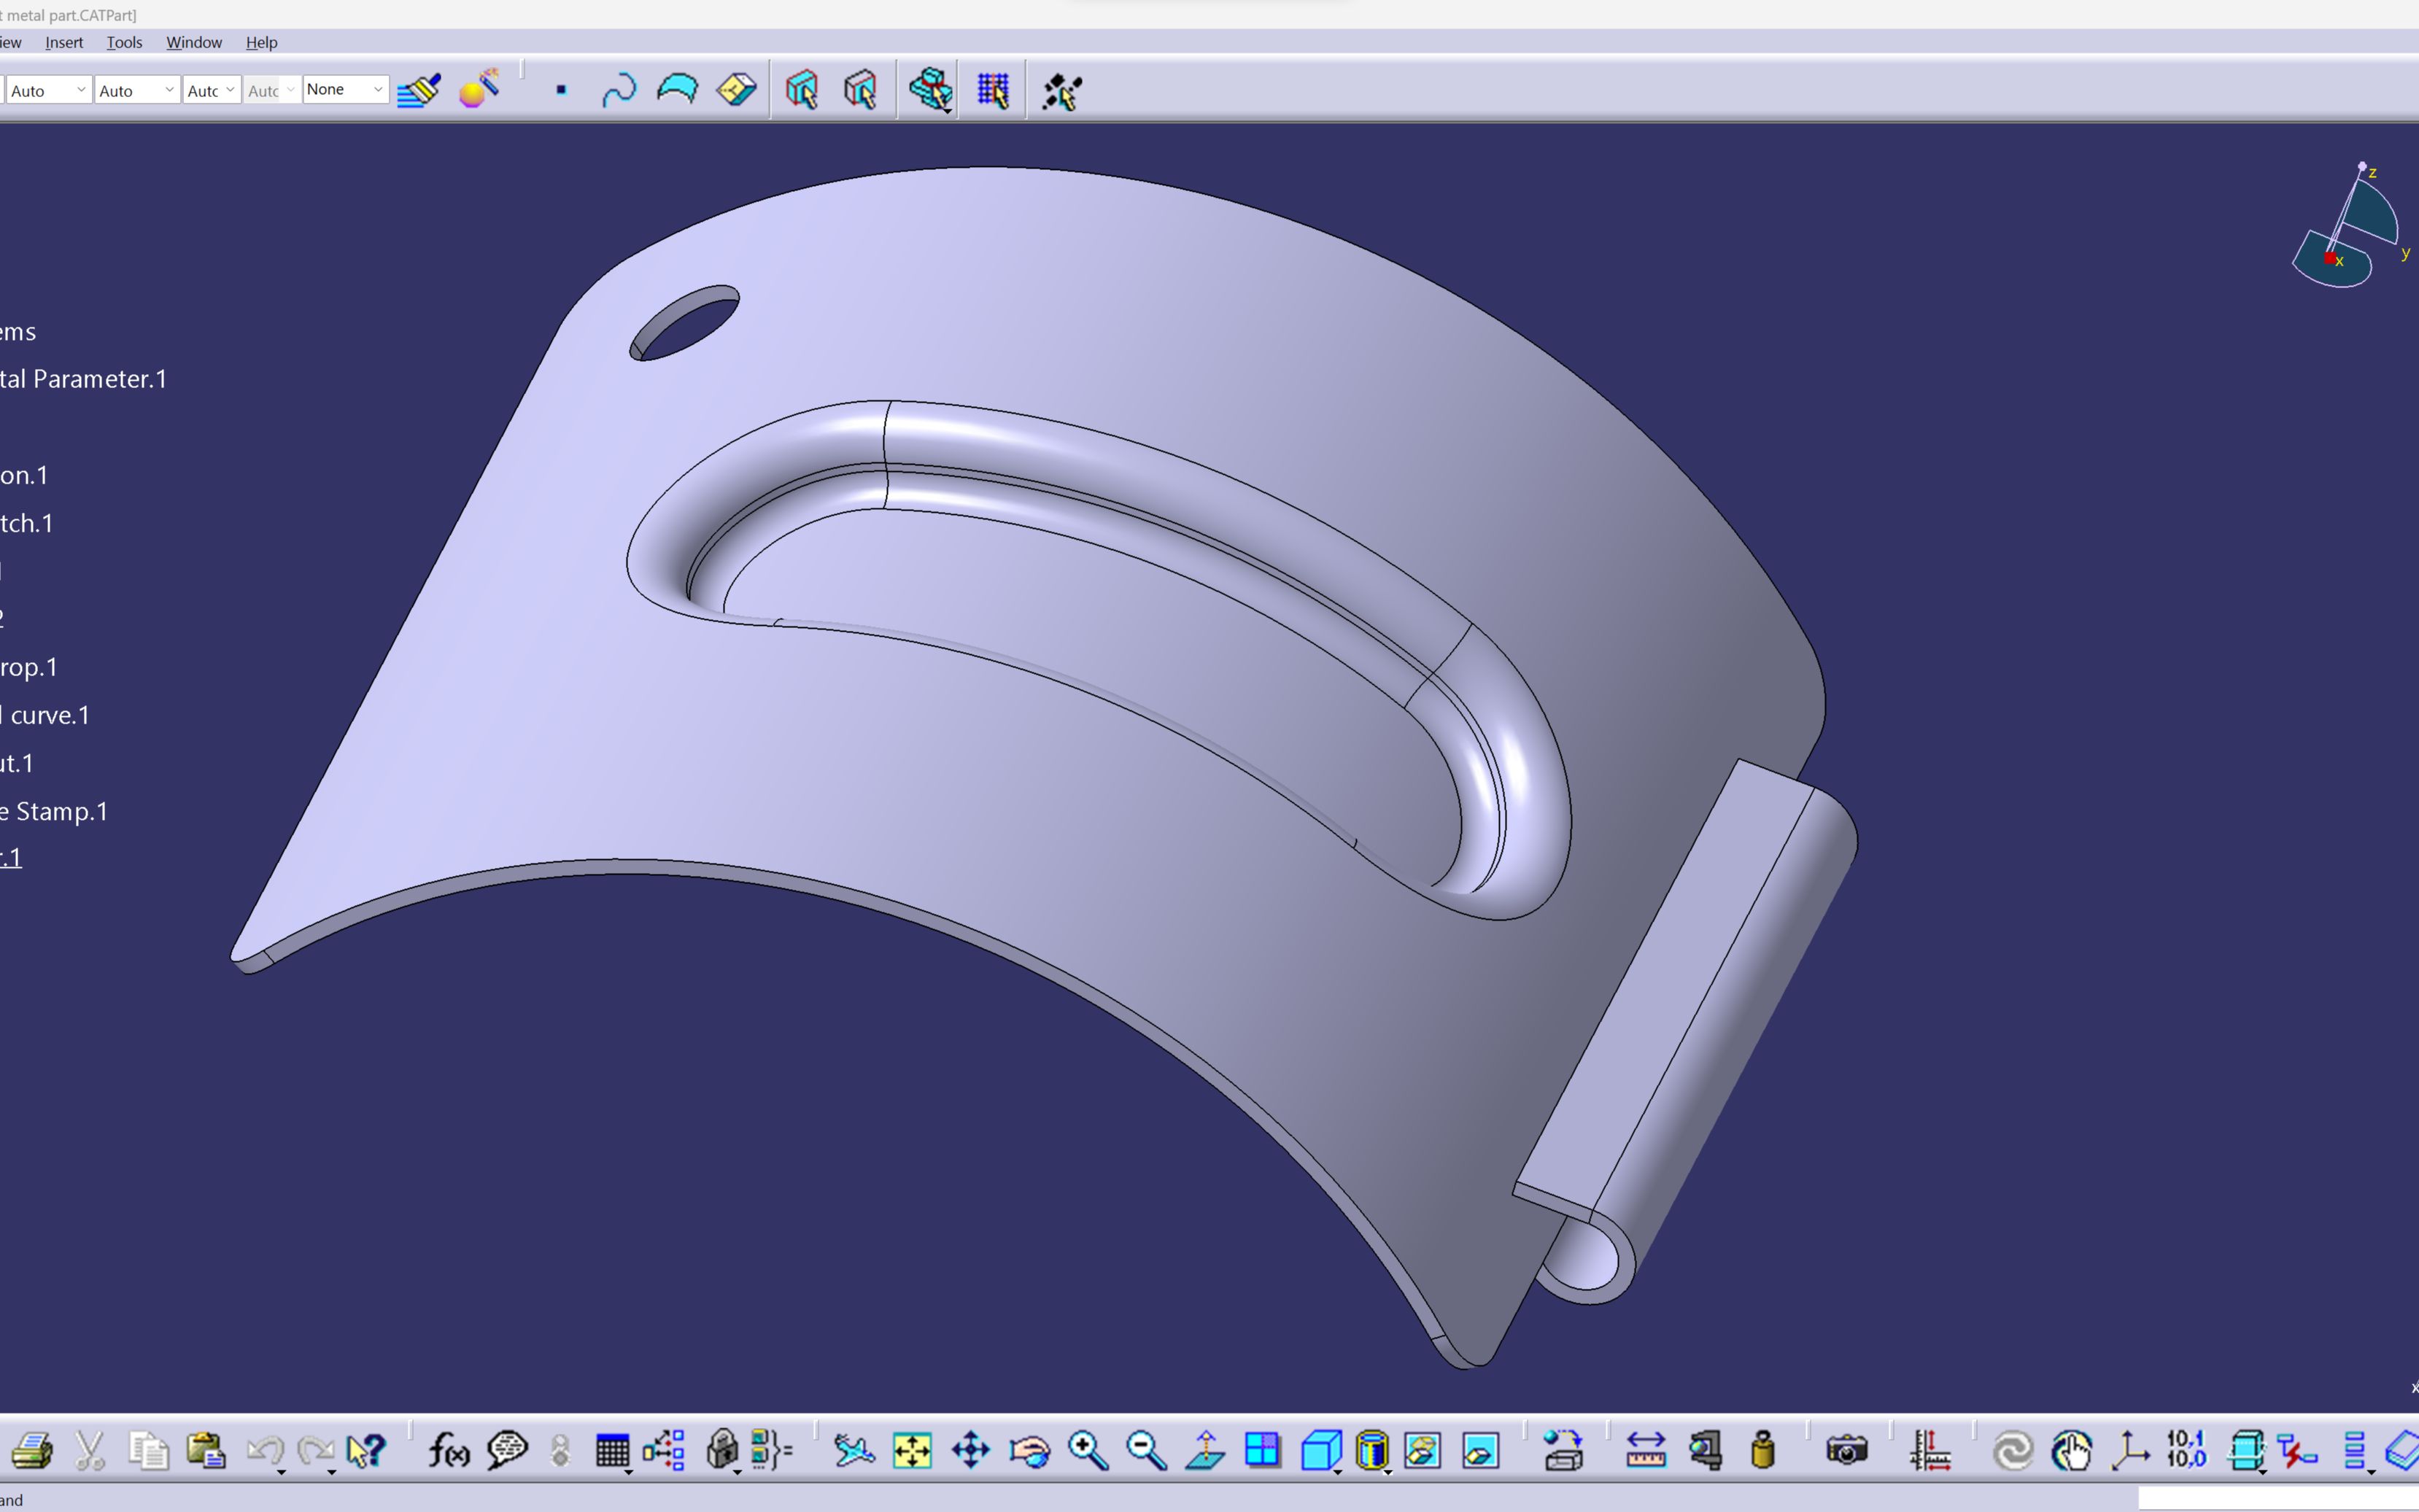
Task: Toggle the Curve selection filter
Action: (619, 91)
